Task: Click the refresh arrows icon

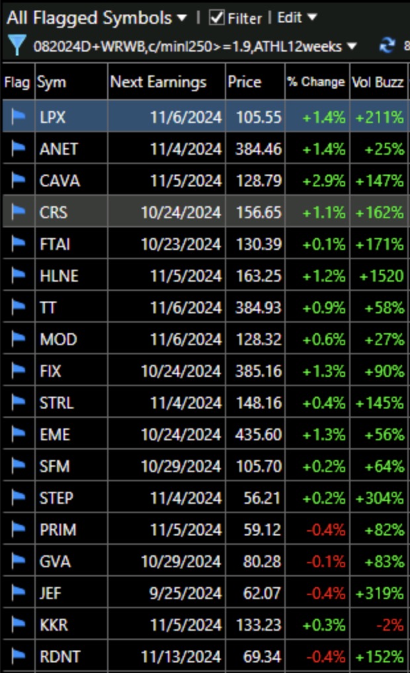Action: 387,46
